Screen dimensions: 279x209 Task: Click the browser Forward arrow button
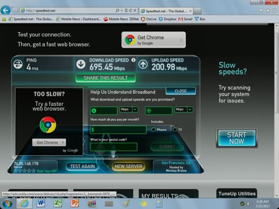point(15,11)
